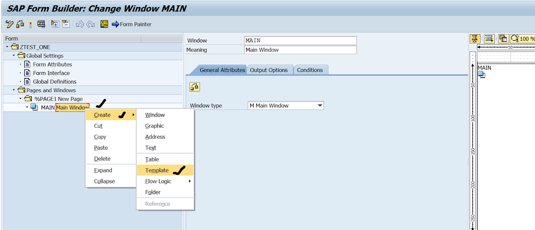Screen dimensions: 535x230
Task: Collapse the ZTEST_ONE root node
Action: 7,47
